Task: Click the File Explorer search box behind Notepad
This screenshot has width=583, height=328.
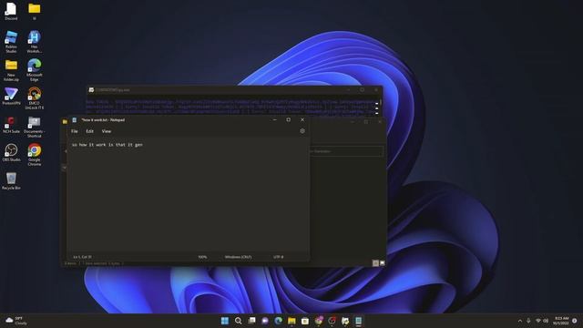Action: coord(346,151)
